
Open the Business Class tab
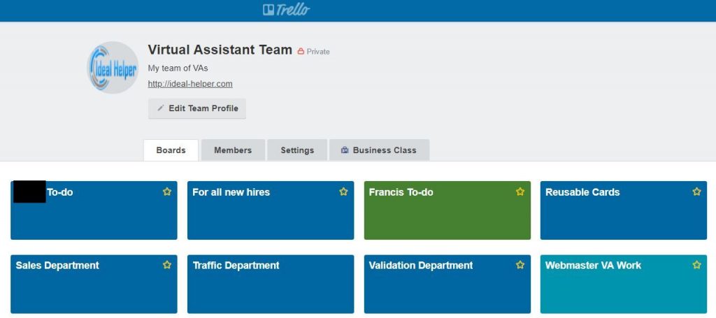pos(379,150)
